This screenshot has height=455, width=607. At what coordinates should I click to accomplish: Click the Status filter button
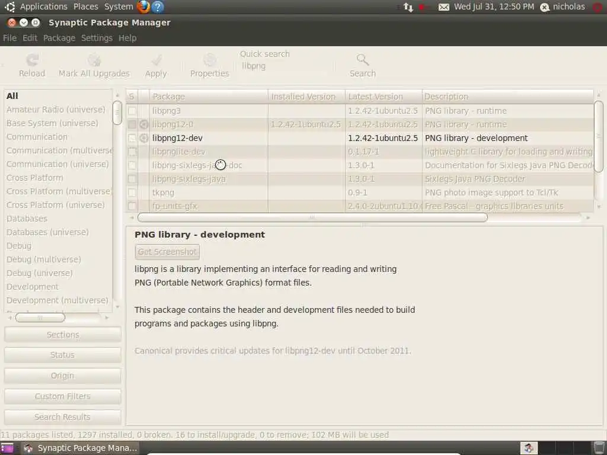coord(63,355)
